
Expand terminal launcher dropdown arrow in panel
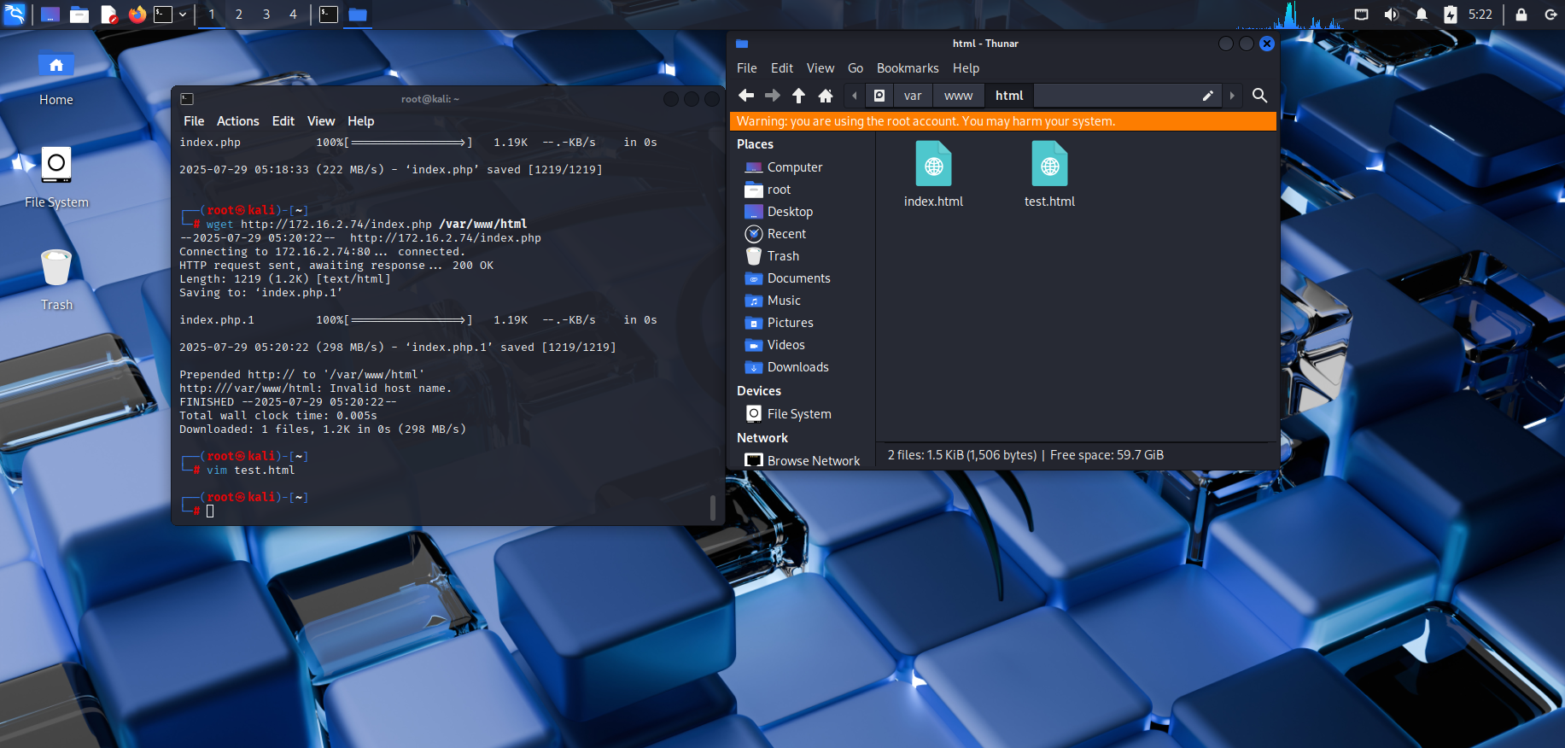(x=183, y=15)
